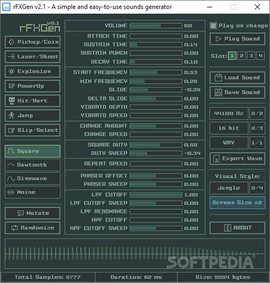This screenshot has height=283, width=270.
Task: Select the Noise wave type
Action: coord(33,192)
